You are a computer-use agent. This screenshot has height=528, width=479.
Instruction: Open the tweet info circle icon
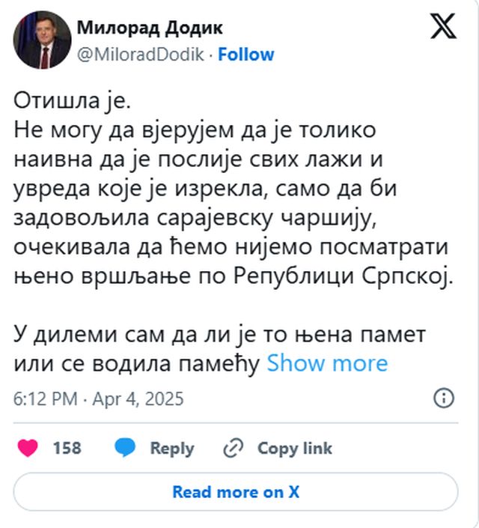pos(444,398)
